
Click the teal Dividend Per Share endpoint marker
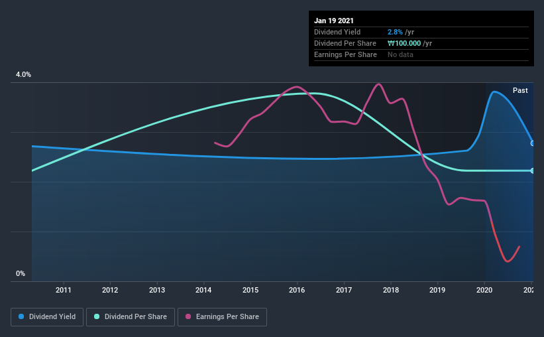point(532,170)
